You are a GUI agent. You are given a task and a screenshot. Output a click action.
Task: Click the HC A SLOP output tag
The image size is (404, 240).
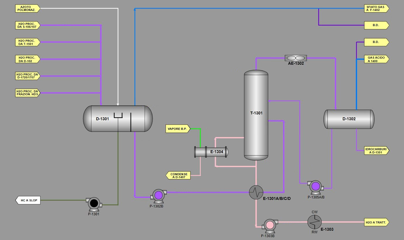[x=28, y=201]
